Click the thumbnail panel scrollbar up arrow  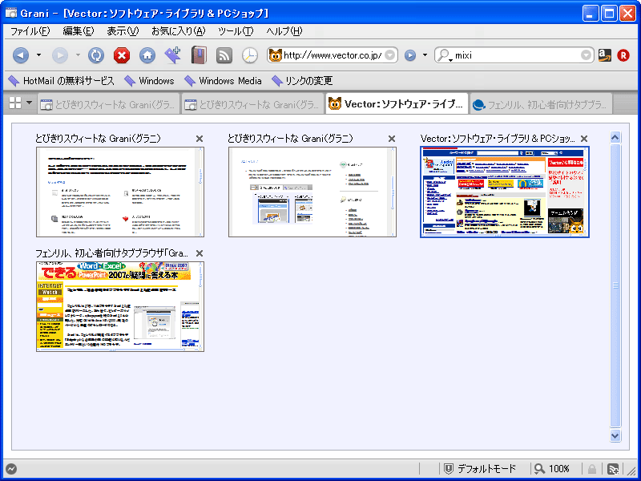tap(615, 137)
